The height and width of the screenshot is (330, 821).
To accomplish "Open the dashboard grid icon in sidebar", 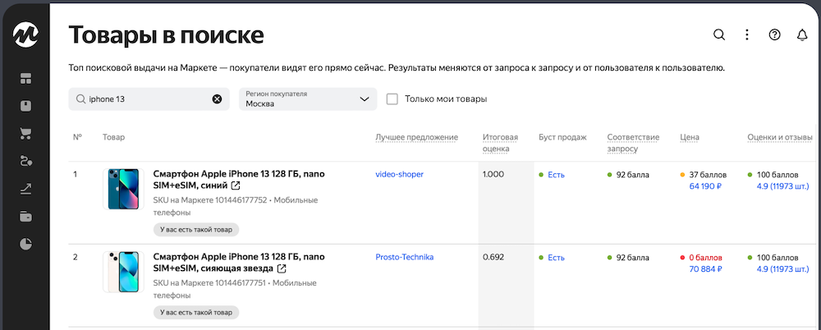I will tap(25, 79).
